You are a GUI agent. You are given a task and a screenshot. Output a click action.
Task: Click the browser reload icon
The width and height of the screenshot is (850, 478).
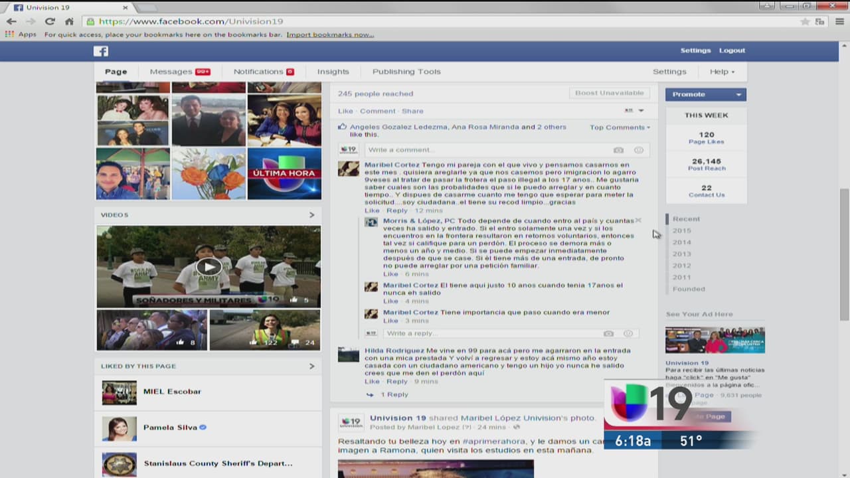(x=50, y=21)
